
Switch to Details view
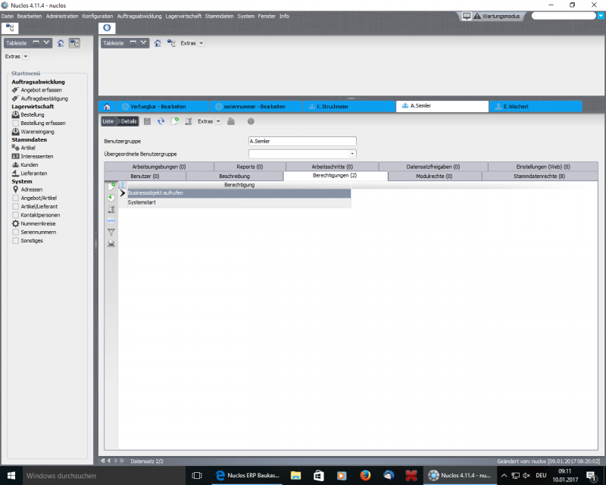click(128, 121)
